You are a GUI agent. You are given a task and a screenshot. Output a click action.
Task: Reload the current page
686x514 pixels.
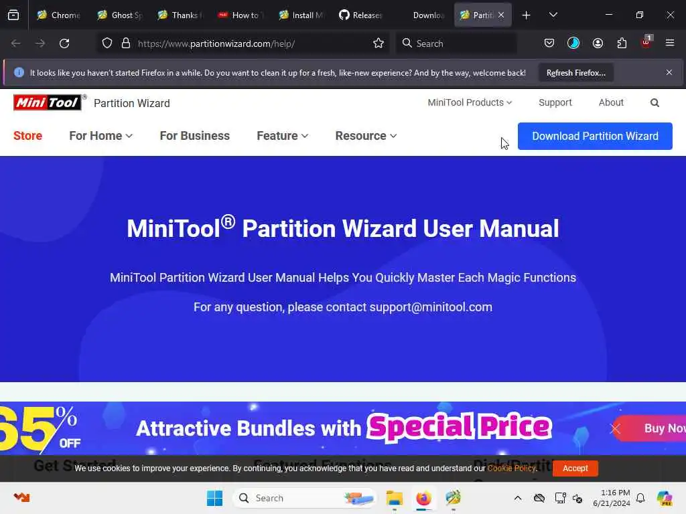pos(64,44)
